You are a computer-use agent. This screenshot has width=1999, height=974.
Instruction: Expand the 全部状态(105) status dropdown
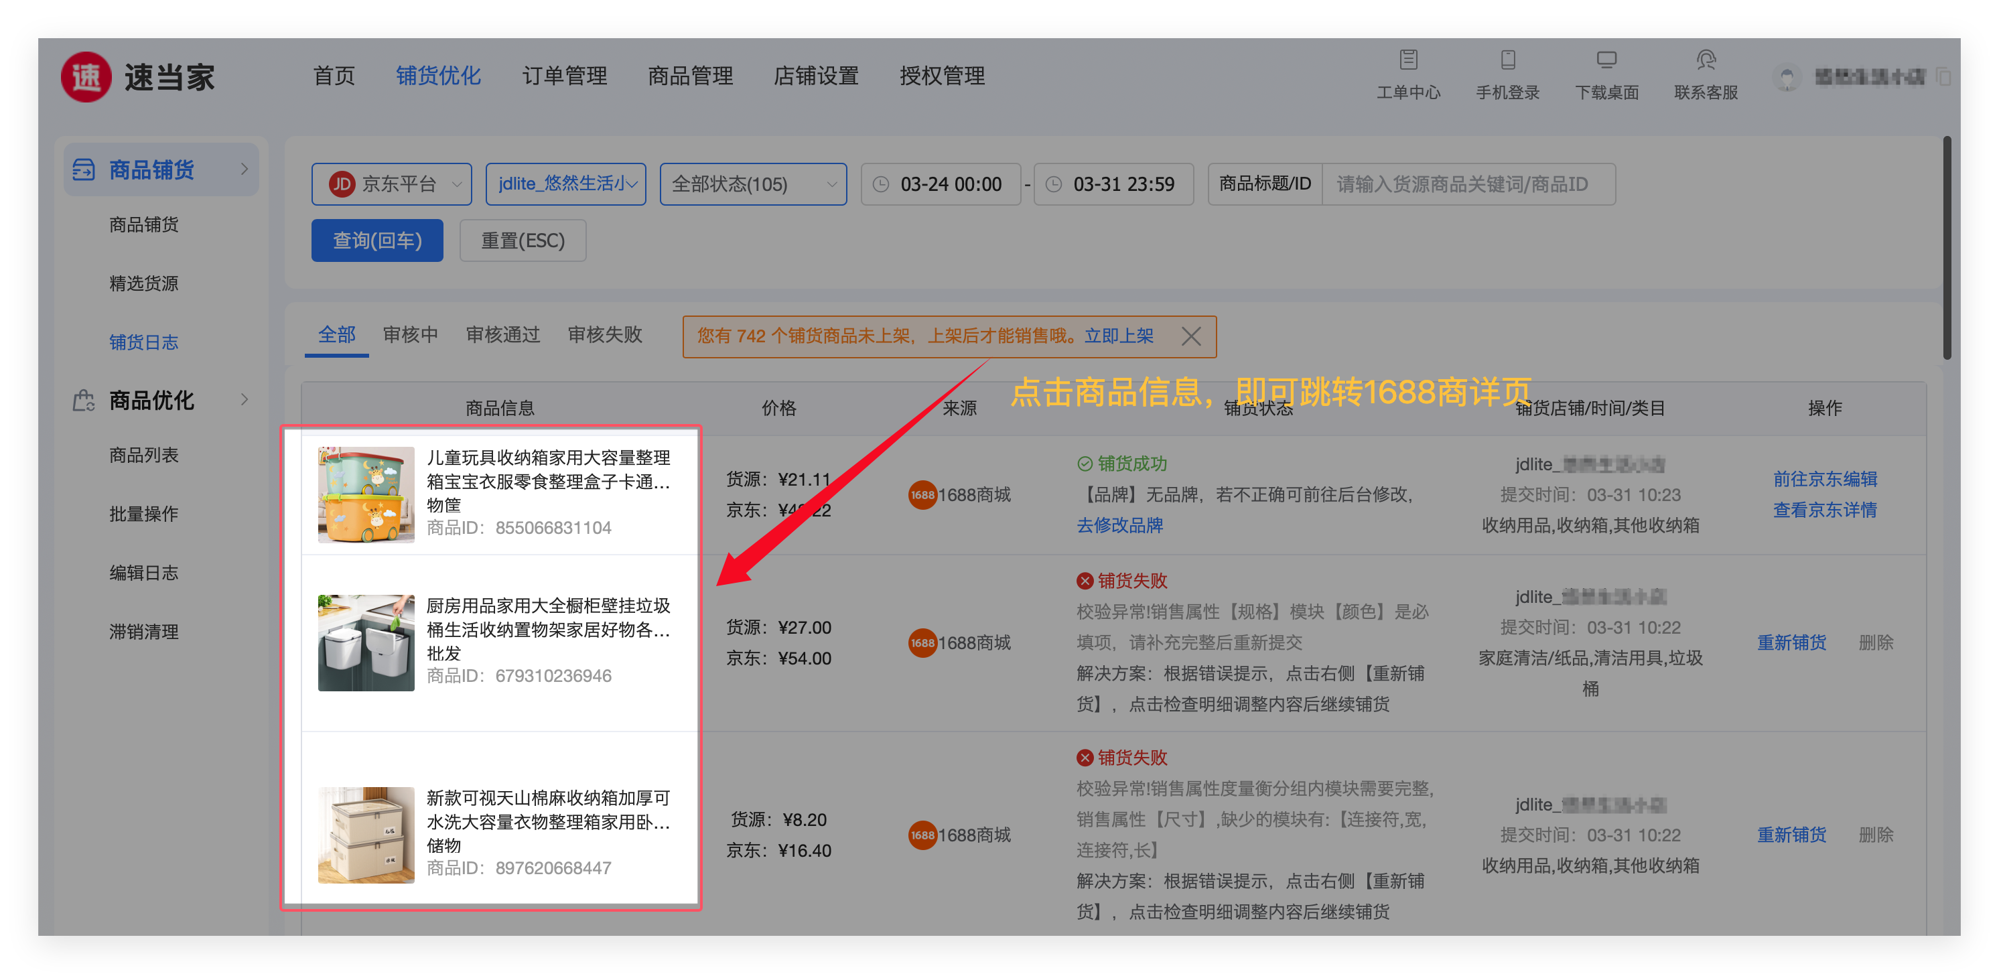753,184
